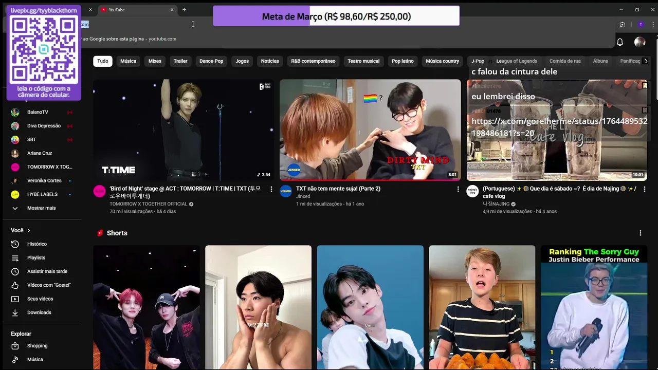Close the YouTube browser tab
This screenshot has width=658, height=370.
pyautogui.click(x=172, y=10)
